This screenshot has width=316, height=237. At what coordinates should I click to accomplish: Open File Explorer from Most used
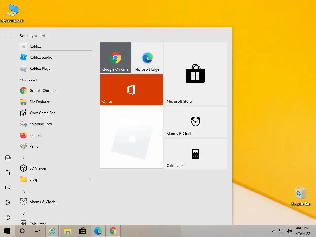pyautogui.click(x=56, y=102)
